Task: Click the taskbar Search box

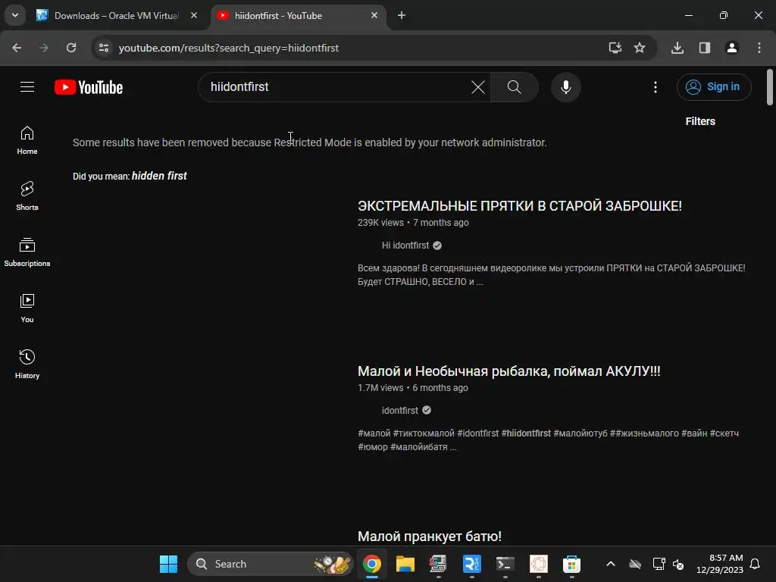Action: pos(271,564)
